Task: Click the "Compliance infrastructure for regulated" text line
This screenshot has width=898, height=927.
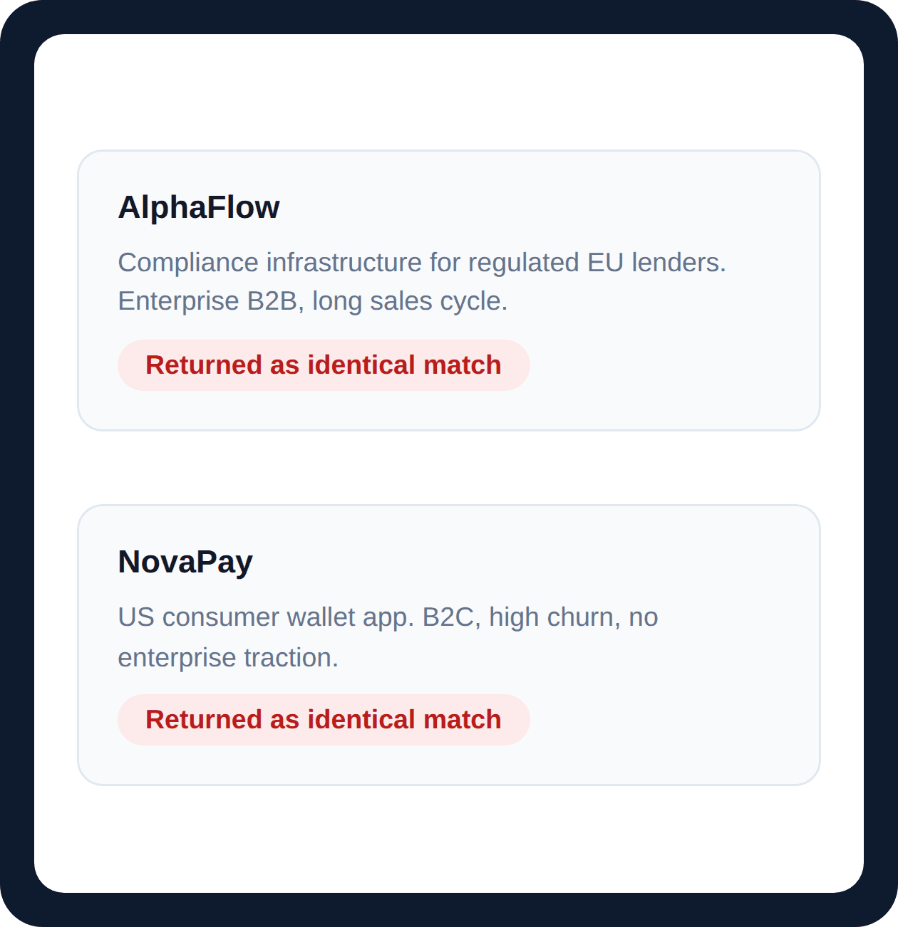Action: pyautogui.click(x=349, y=263)
